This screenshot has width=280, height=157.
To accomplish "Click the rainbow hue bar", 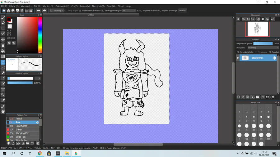I will [x=40, y=35].
